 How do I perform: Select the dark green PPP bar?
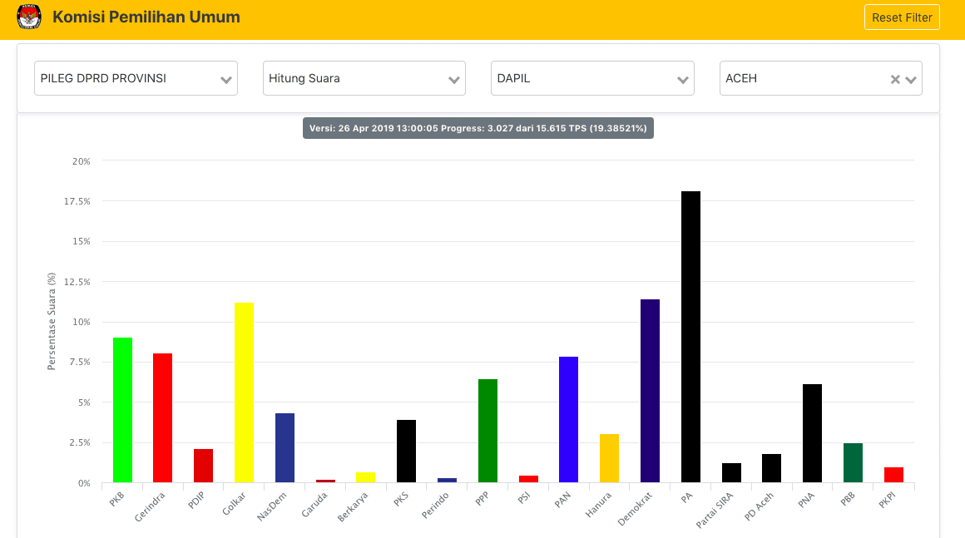(x=486, y=432)
